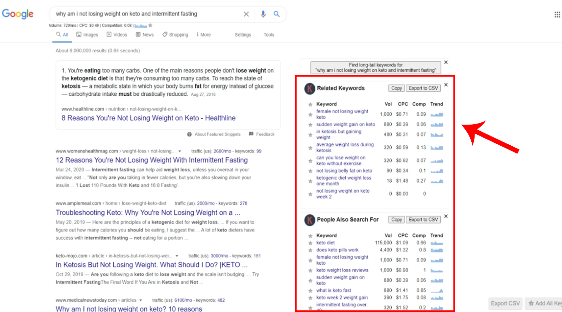
Task: Go to the Google logo homepage
Action: [18, 14]
